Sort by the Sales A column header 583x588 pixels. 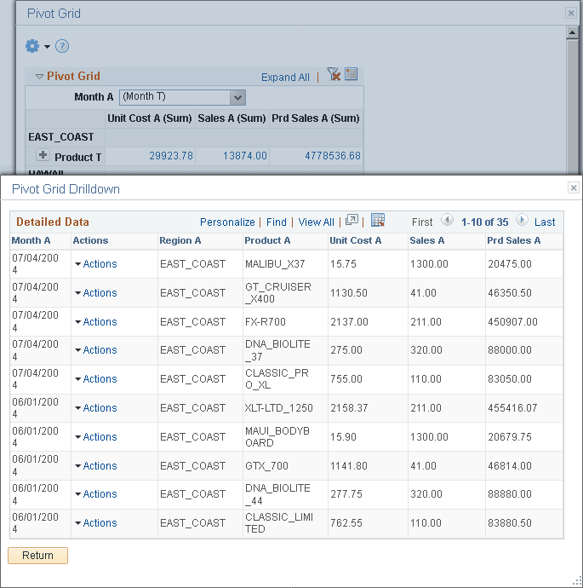(x=427, y=240)
